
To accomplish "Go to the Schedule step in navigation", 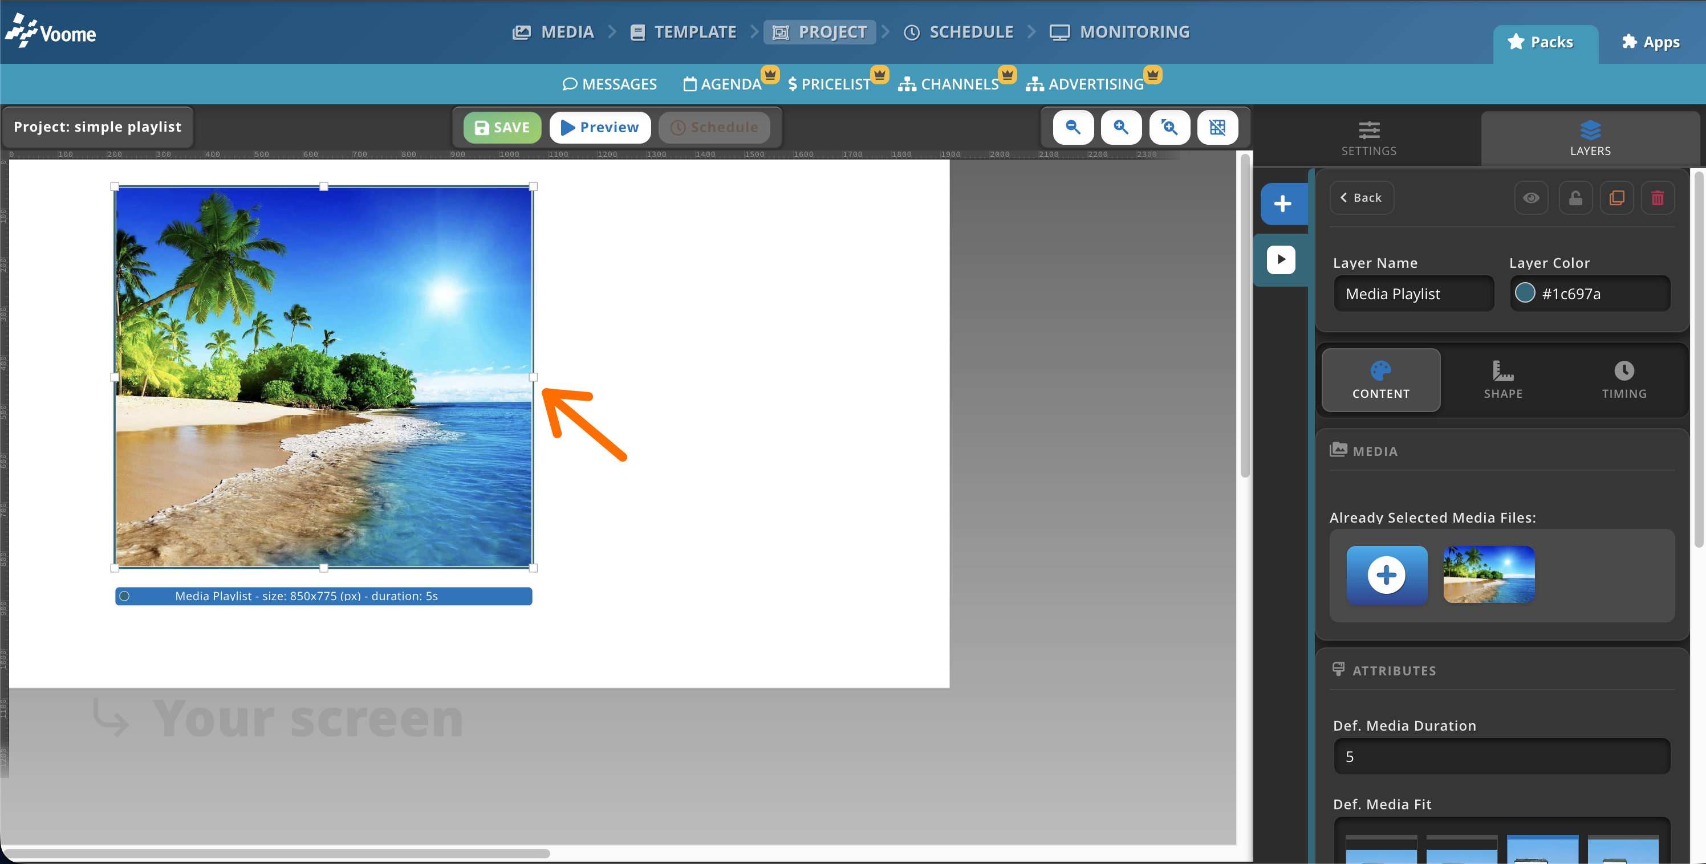I will [x=958, y=32].
